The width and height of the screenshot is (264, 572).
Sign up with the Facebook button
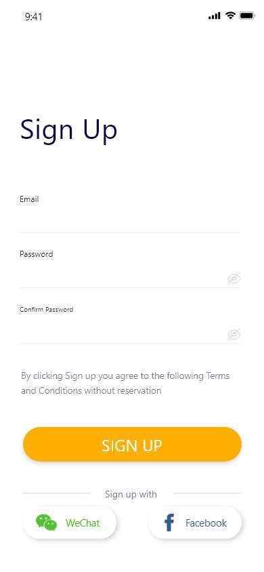click(x=195, y=523)
